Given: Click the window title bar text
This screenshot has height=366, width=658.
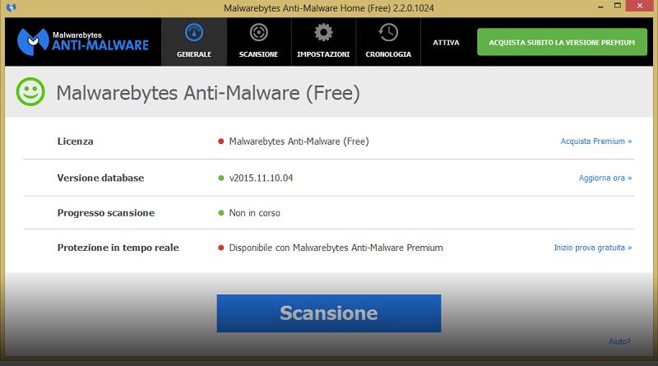Looking at the screenshot, I should tap(328, 8).
